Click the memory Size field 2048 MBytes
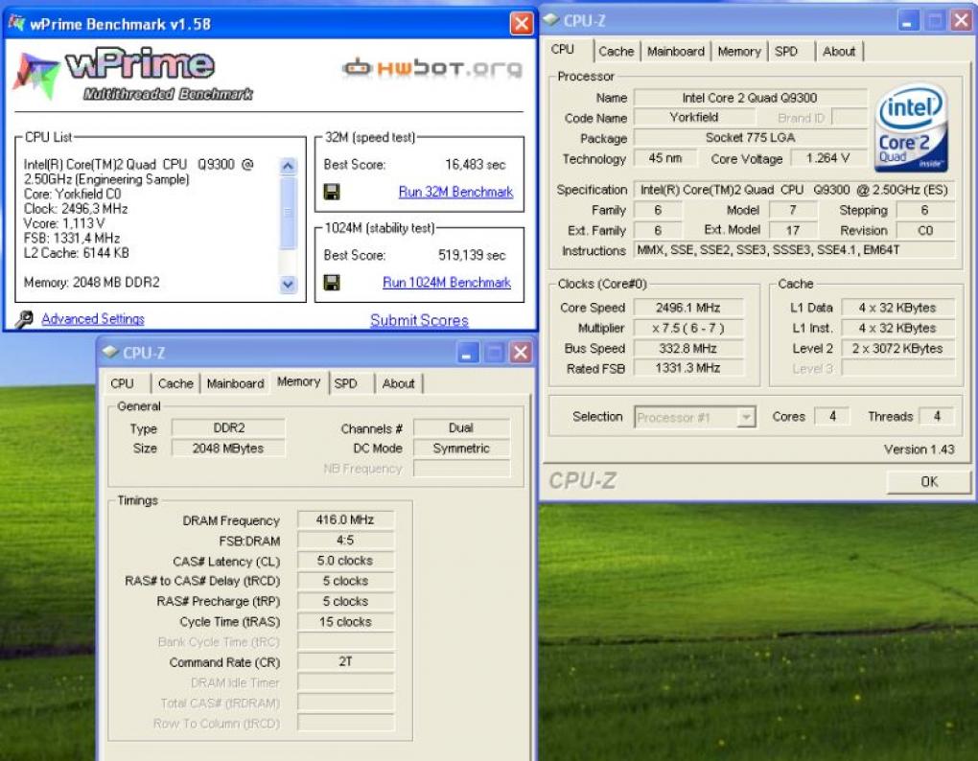Viewport: 978px width, 761px height. [x=229, y=449]
